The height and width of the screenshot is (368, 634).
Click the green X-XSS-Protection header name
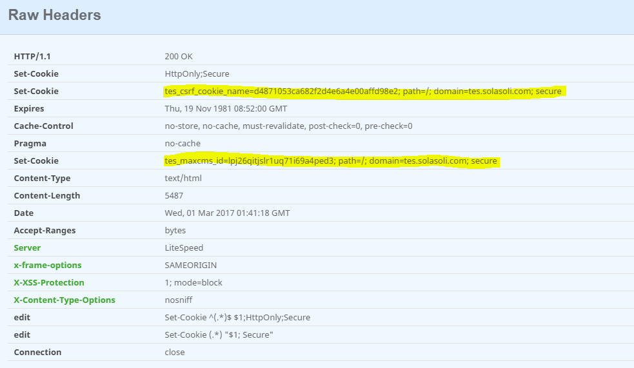click(49, 282)
